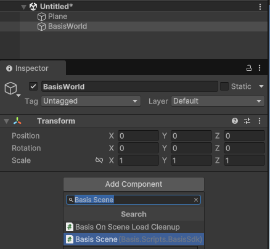Viewport: 270px width, 249px height.
Task: Click the Rotation Z field
Action: click(244, 148)
